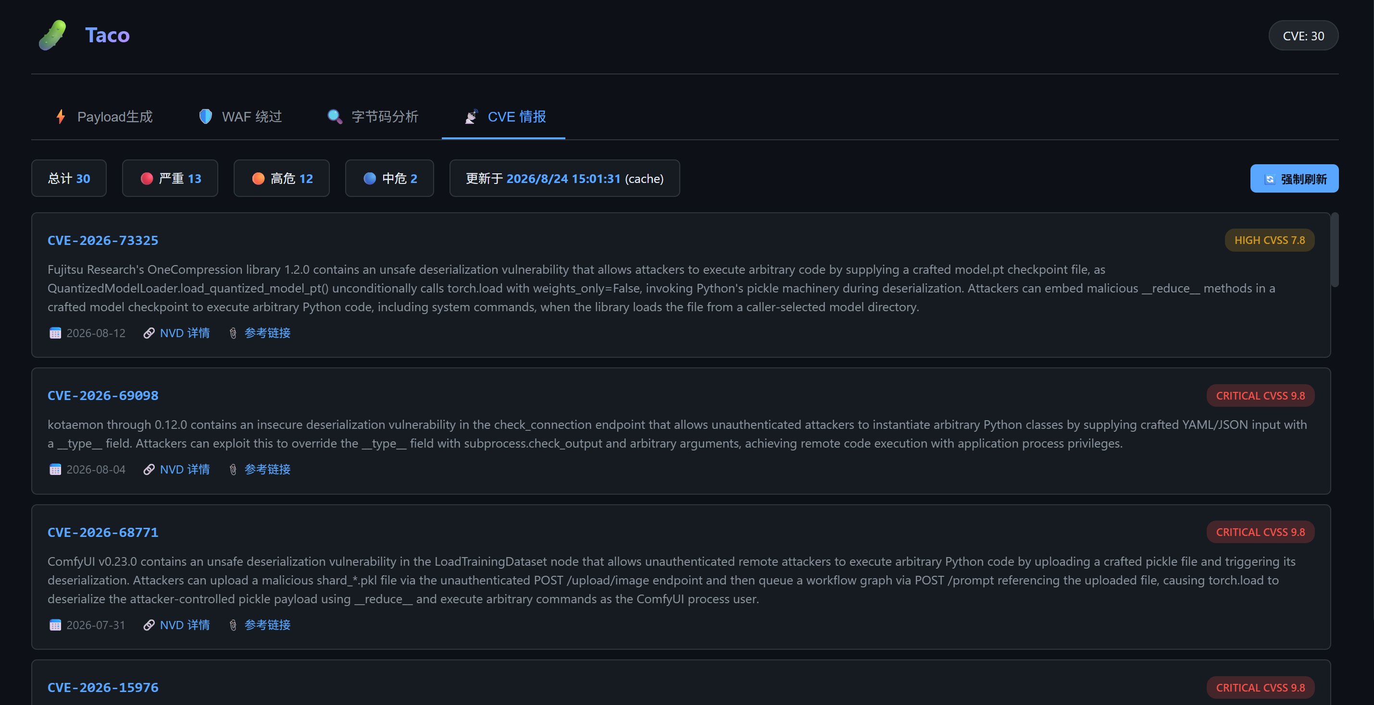Click paperclip icon in CVE-2026-68771 card

pyautogui.click(x=233, y=625)
